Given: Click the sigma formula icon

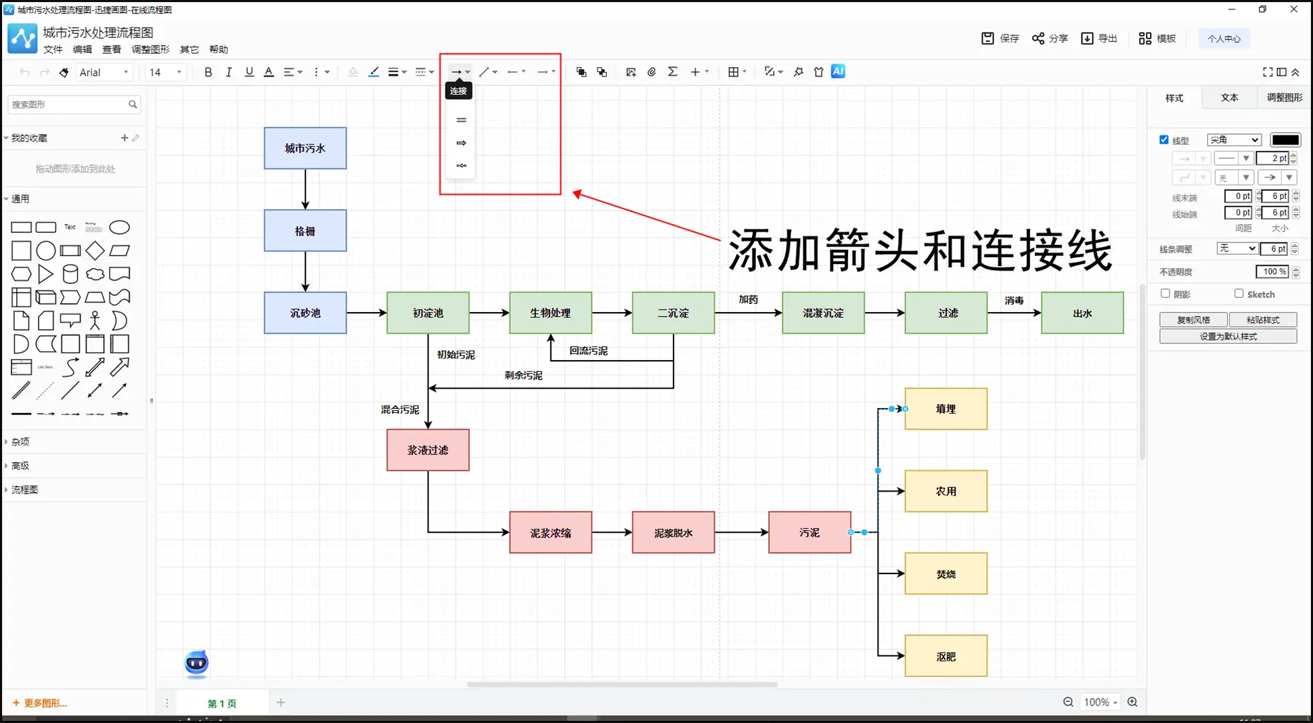Looking at the screenshot, I should coord(673,72).
